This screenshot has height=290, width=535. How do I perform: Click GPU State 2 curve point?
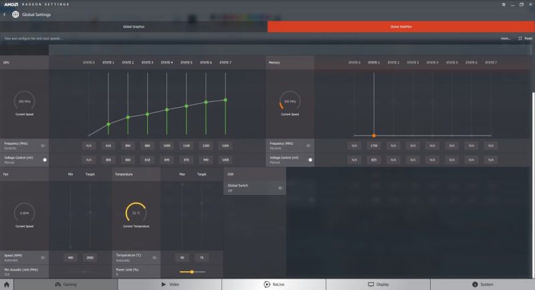click(128, 117)
